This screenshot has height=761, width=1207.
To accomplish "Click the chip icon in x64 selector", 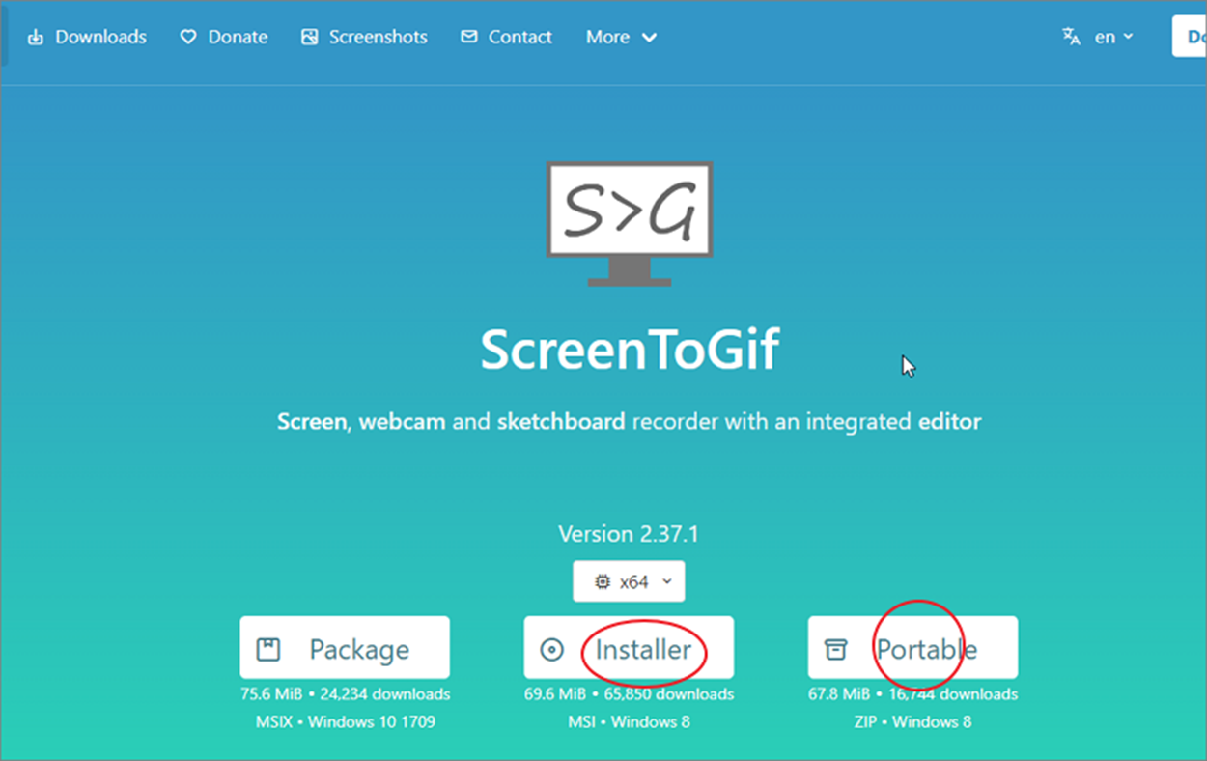I will [x=603, y=582].
